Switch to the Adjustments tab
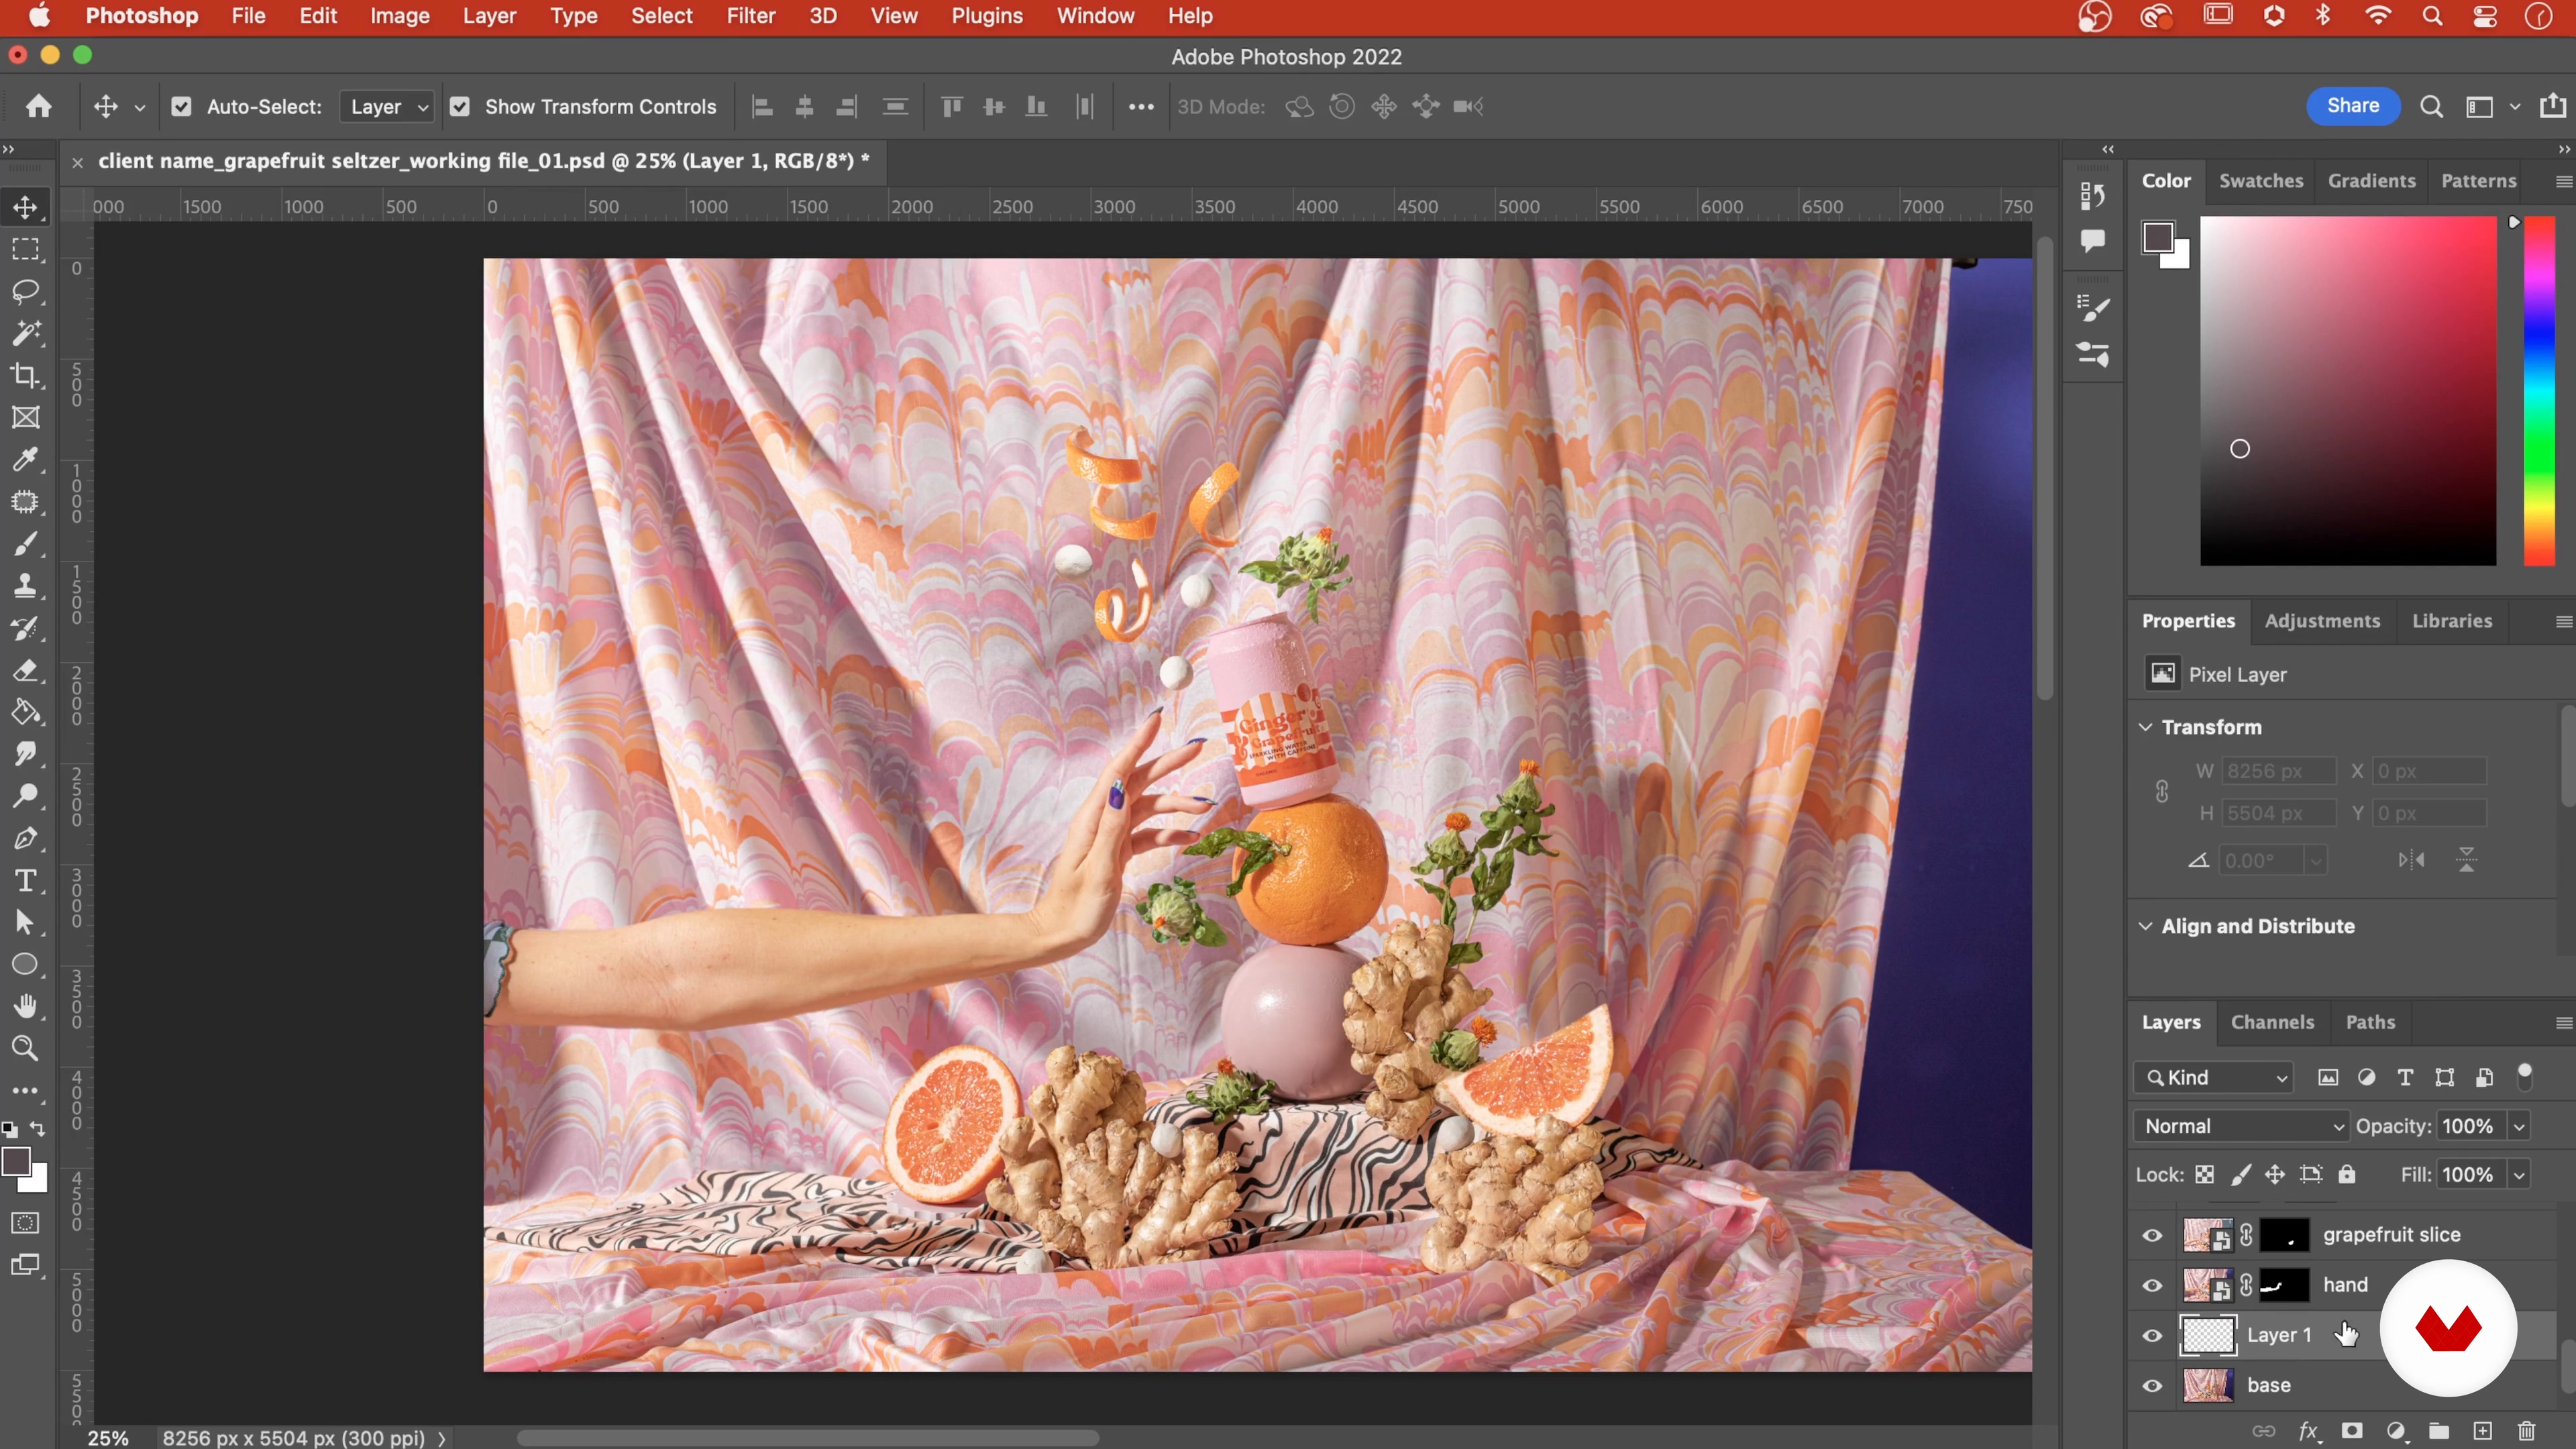2576x1449 pixels. 2322,621
